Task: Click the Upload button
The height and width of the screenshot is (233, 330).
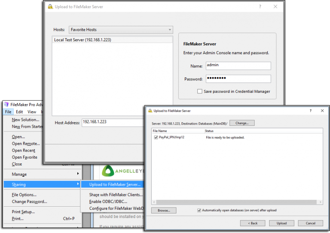Action: tap(281, 223)
